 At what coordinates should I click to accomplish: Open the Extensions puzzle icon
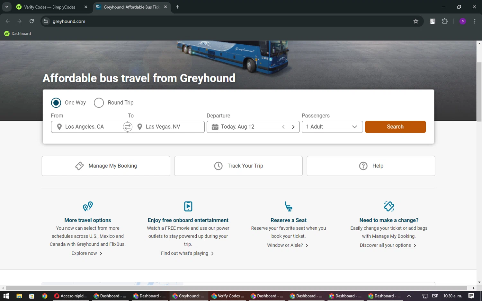[x=445, y=21]
